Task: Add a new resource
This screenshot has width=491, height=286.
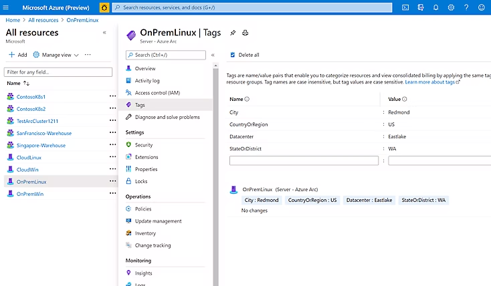Action: [18, 55]
